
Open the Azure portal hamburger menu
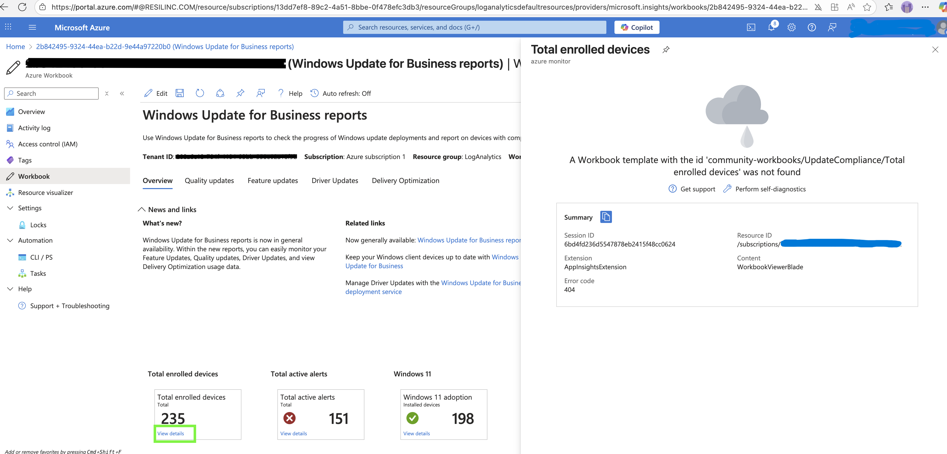pyautogui.click(x=32, y=27)
